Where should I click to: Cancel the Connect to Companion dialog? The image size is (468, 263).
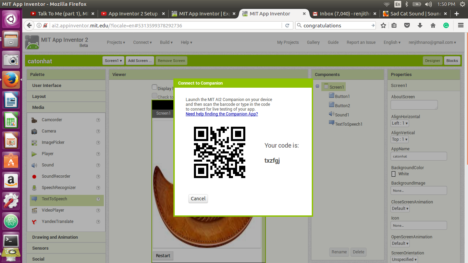point(198,199)
